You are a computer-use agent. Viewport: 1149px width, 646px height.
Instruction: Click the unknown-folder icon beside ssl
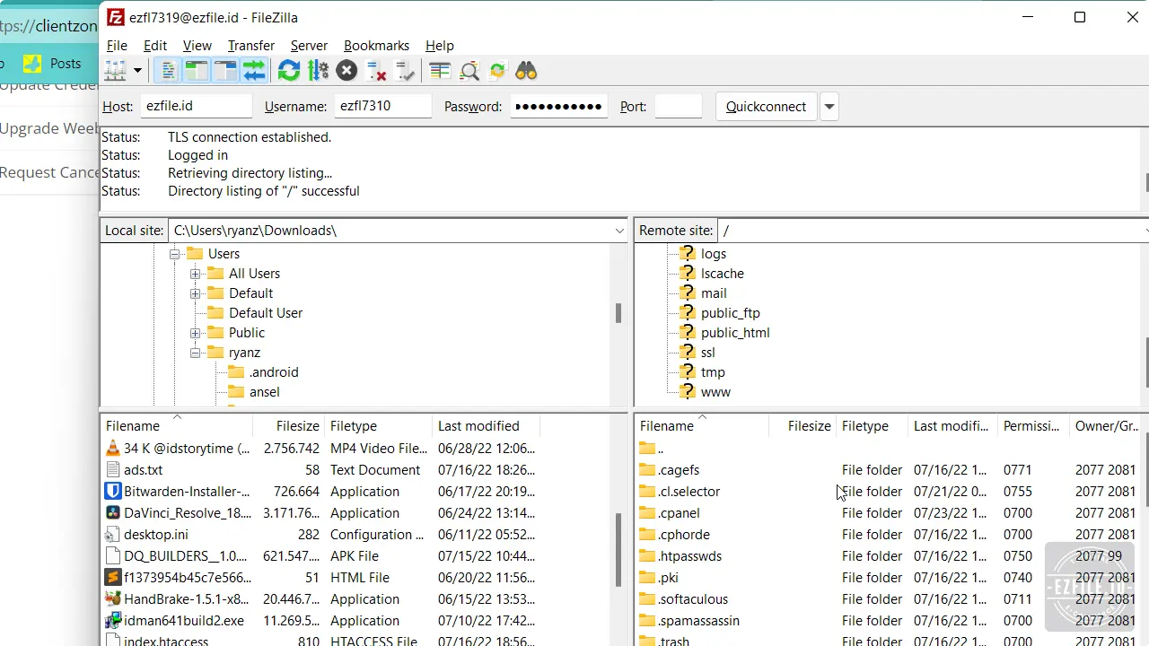tap(688, 352)
